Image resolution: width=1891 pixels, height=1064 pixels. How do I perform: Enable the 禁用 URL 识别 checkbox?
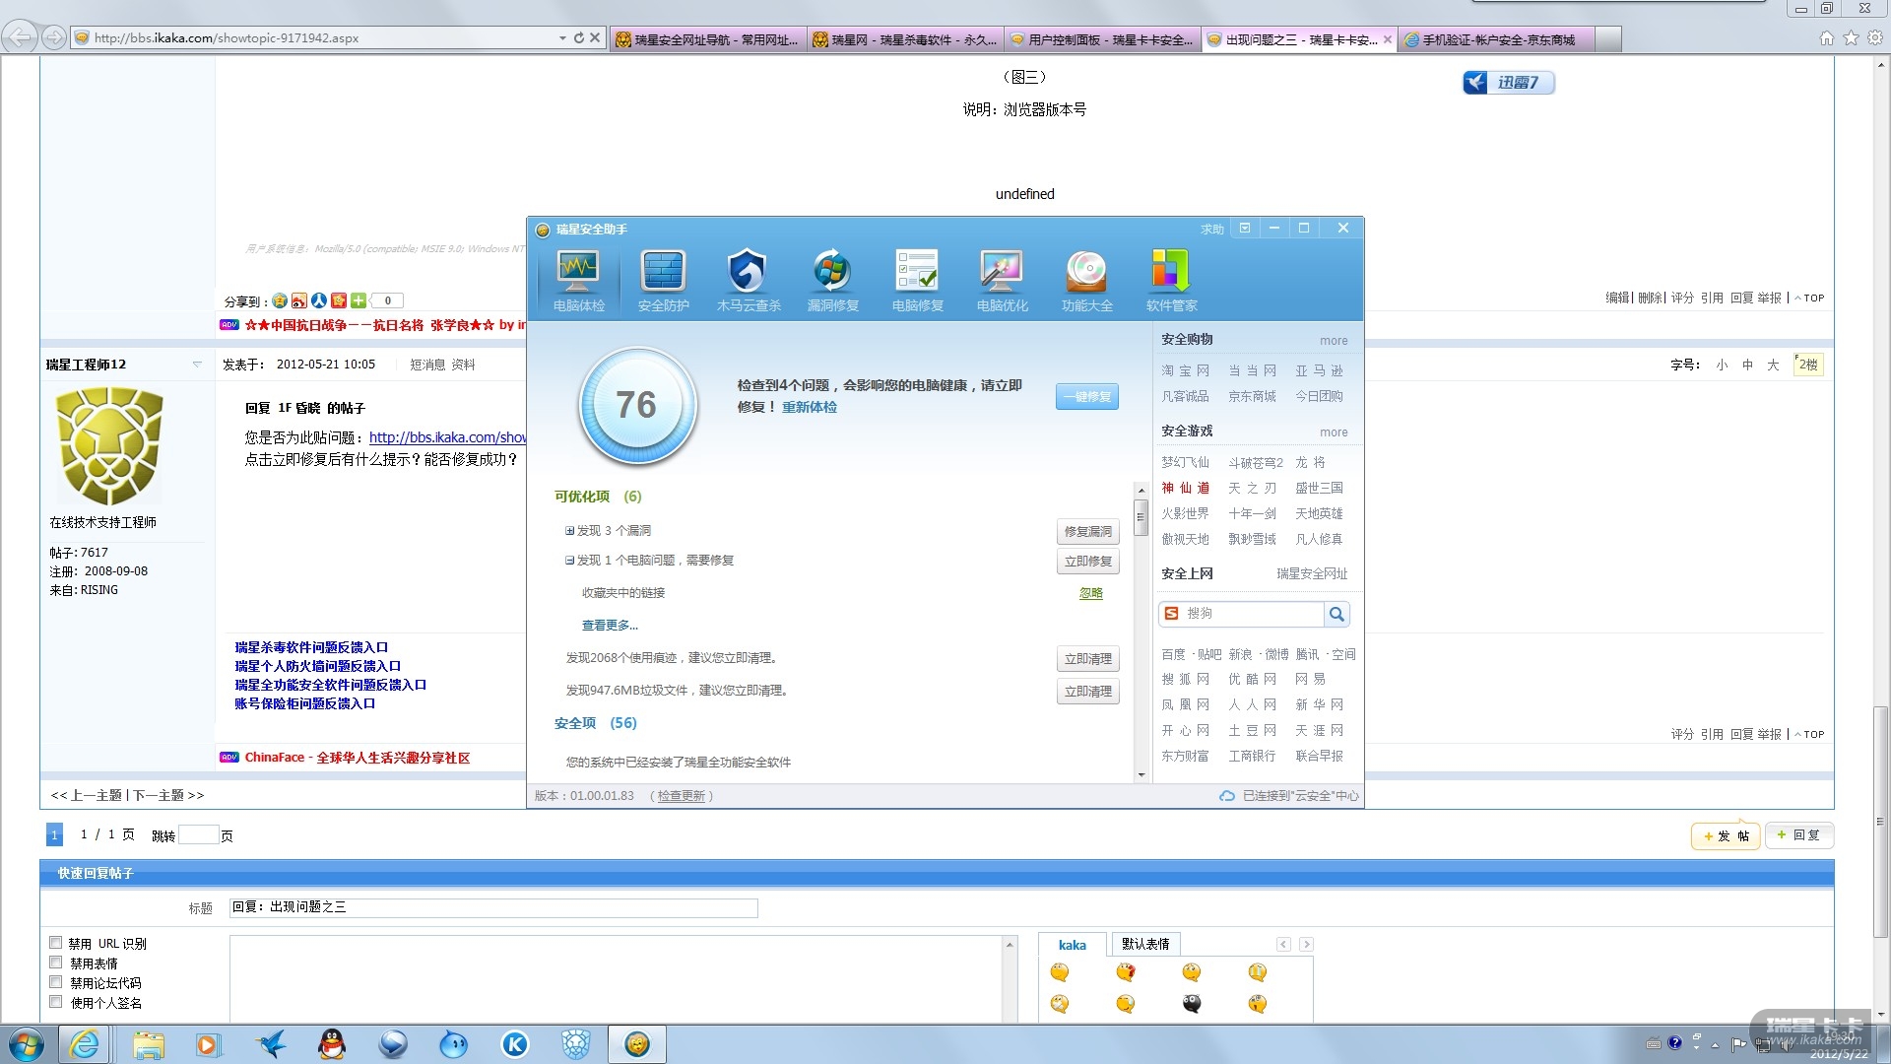56,943
